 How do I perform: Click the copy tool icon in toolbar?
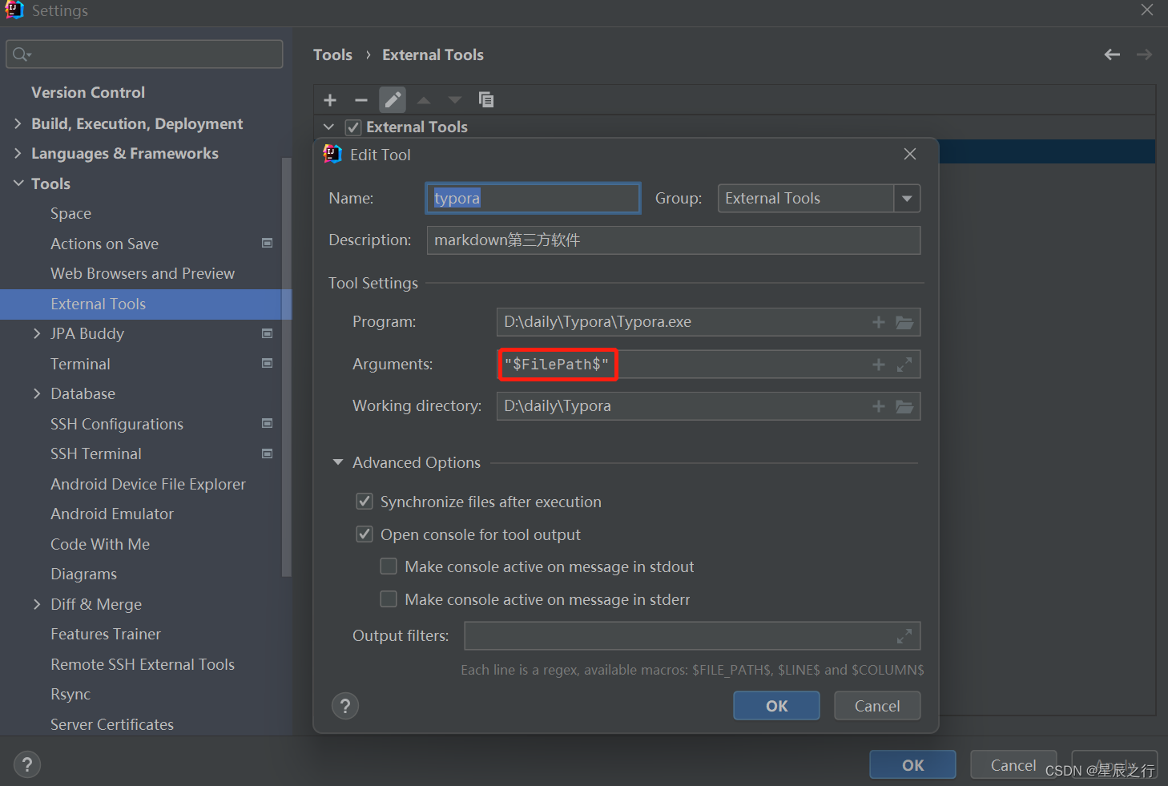point(486,99)
